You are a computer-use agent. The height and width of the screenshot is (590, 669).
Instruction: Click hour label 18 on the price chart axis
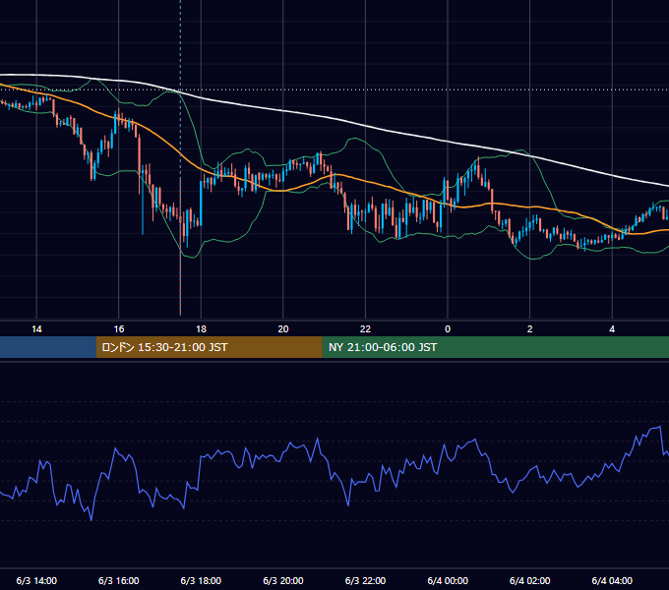pyautogui.click(x=201, y=329)
